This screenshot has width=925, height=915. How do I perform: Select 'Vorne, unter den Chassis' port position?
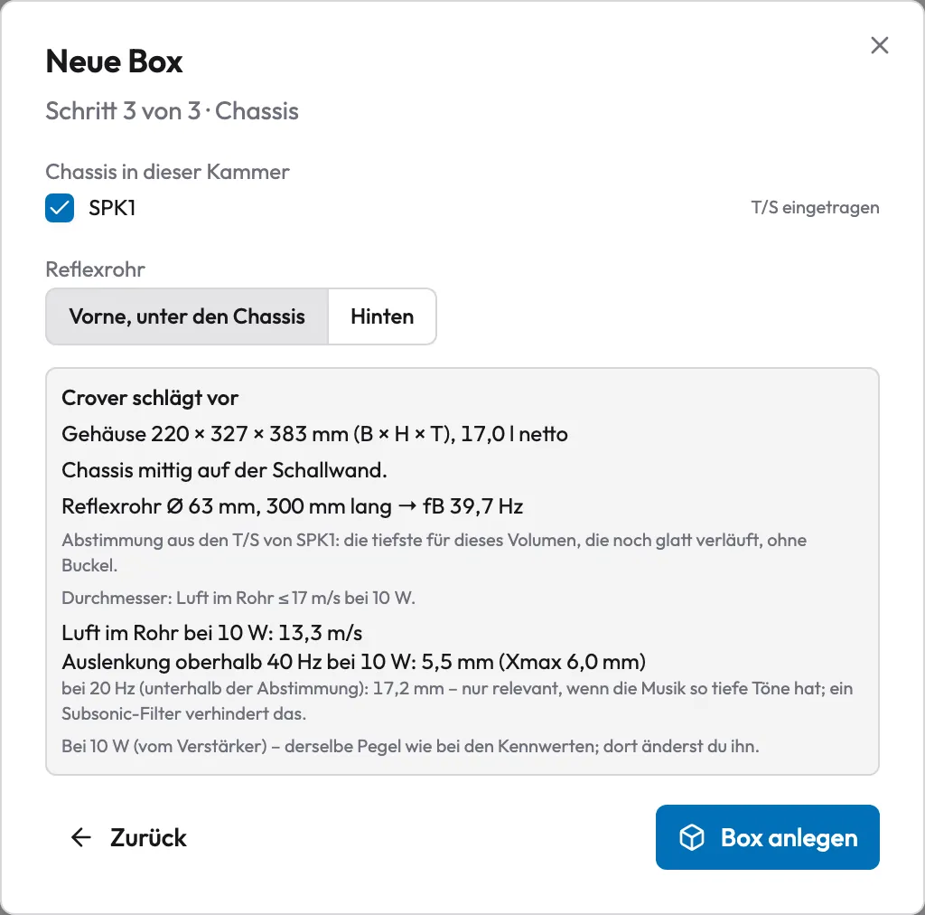[x=187, y=316]
